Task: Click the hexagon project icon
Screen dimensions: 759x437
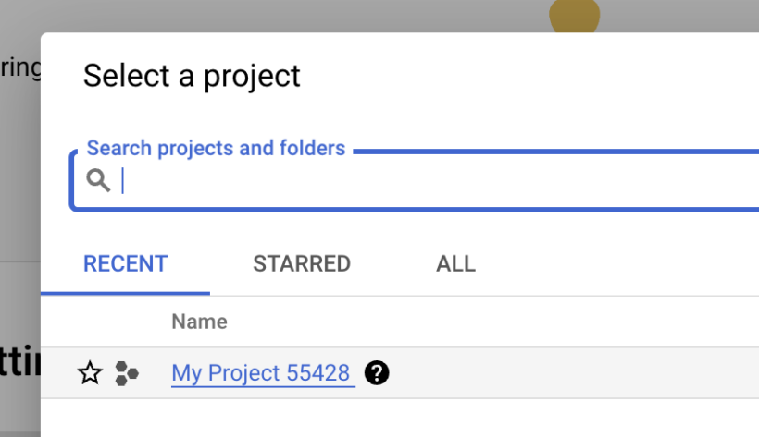Action: click(x=127, y=373)
